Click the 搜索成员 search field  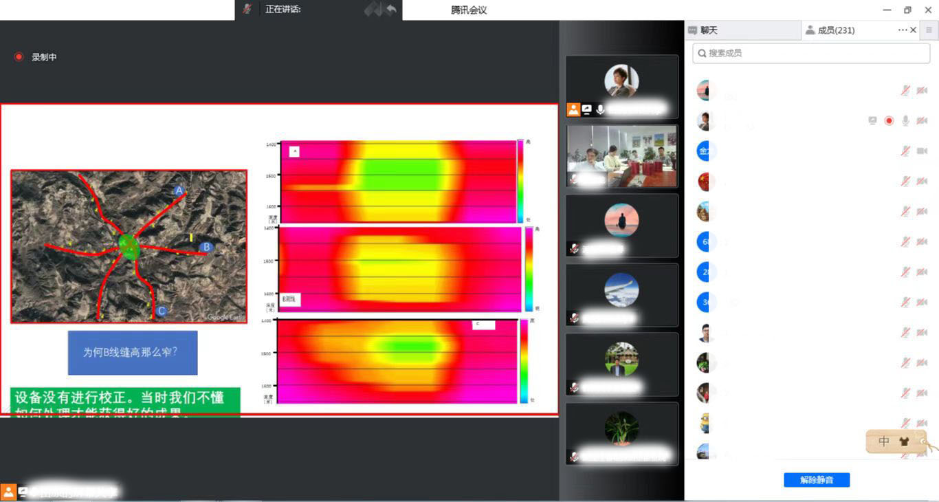coord(811,53)
